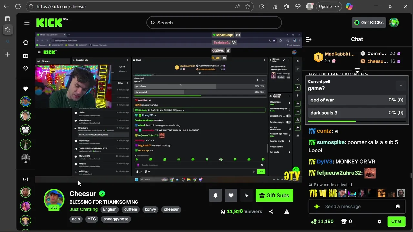This screenshot has width=413, height=232.
Task: Collapse the chat panel with arrow icon
Action: [308, 39]
